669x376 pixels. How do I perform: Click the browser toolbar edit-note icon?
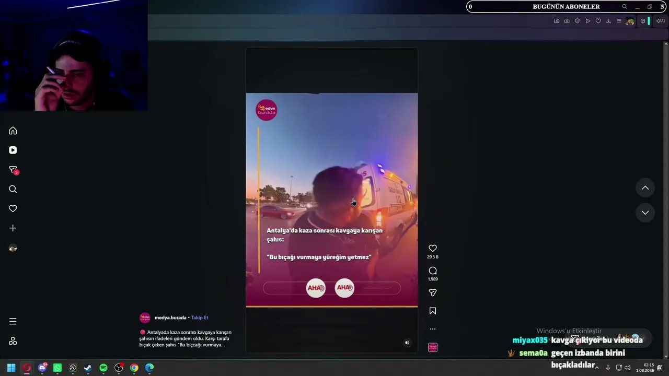point(556,21)
